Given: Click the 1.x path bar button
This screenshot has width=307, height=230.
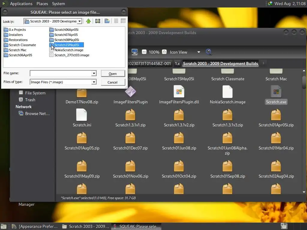Looking at the screenshot, I should click(x=177, y=63).
